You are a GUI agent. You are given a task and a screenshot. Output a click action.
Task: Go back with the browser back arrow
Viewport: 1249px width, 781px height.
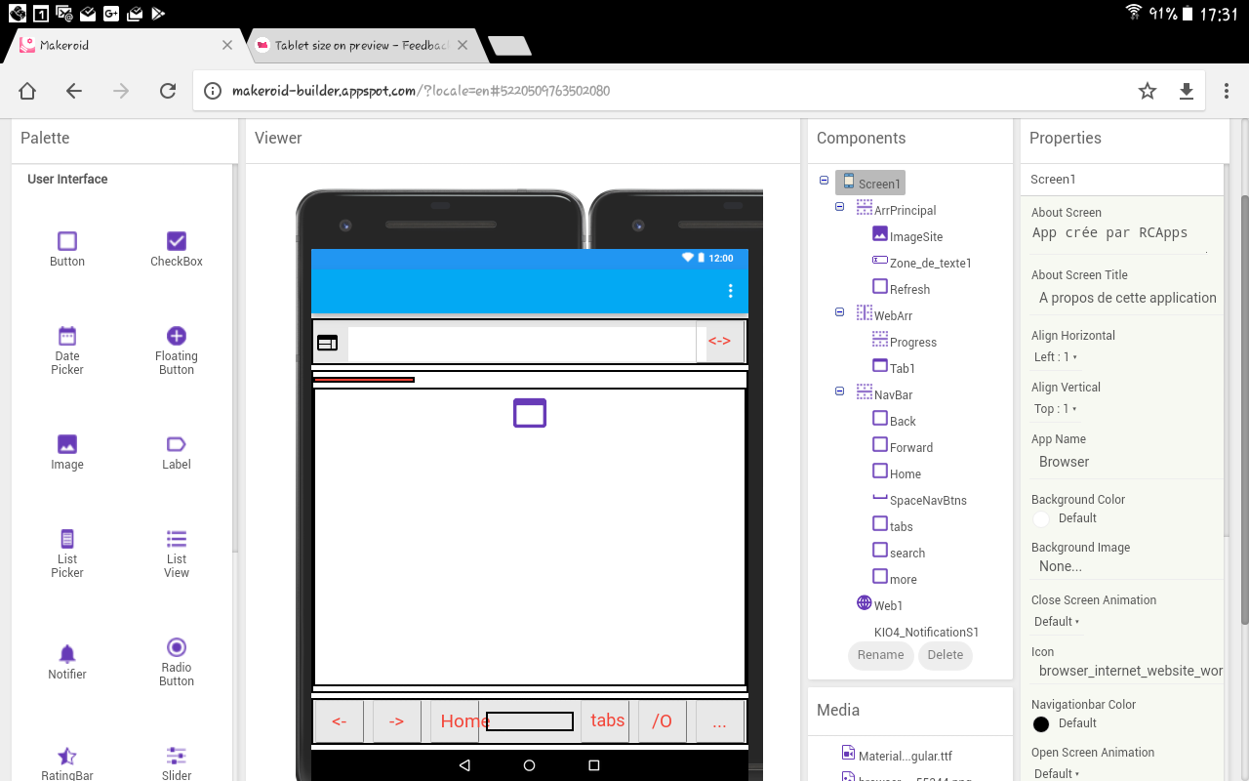pyautogui.click(x=74, y=91)
